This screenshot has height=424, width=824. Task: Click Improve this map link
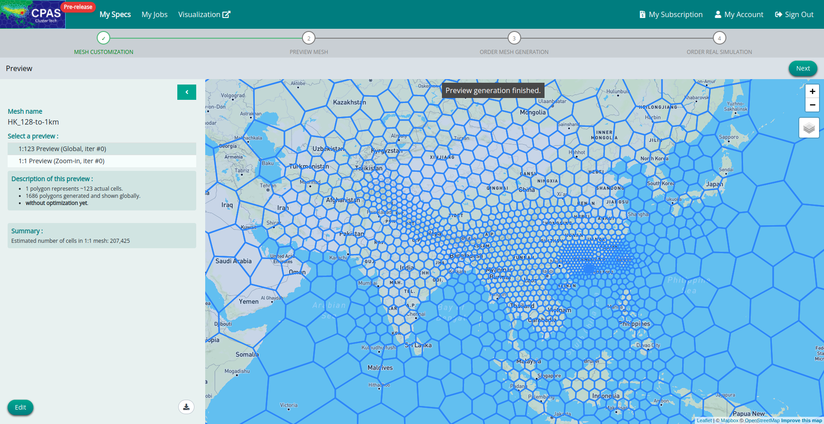[x=801, y=421]
